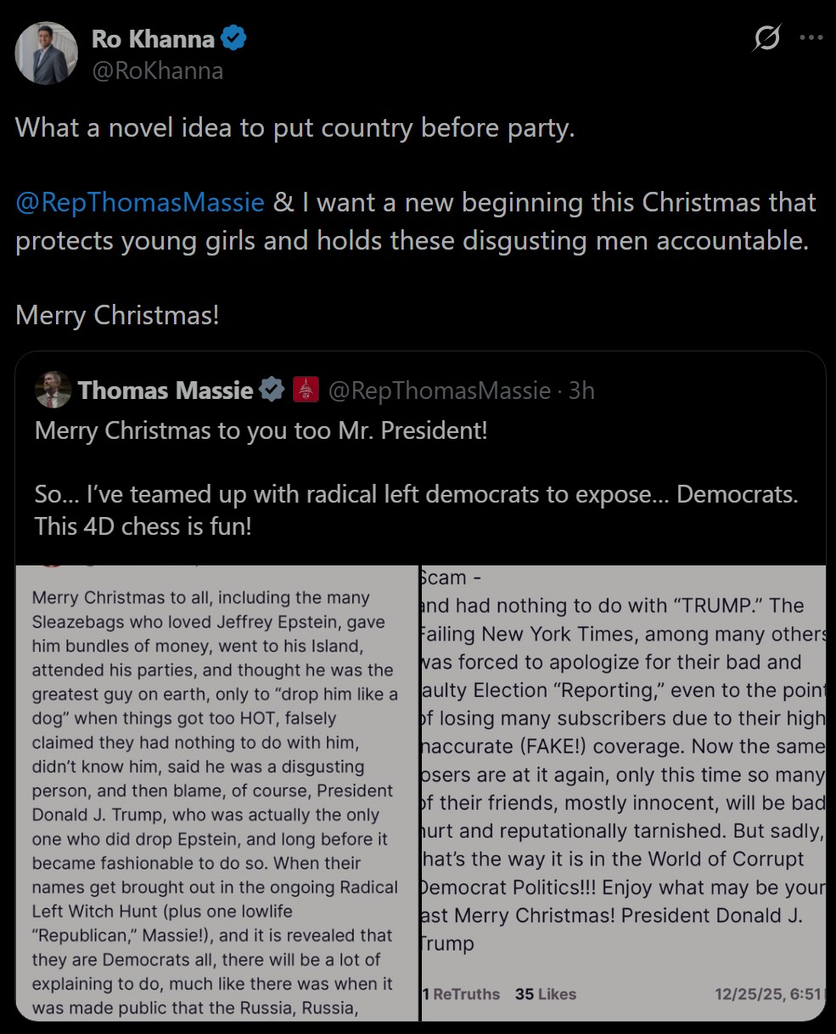Click the "1 ReTruths" count
The image size is (836, 1034).
(461, 994)
